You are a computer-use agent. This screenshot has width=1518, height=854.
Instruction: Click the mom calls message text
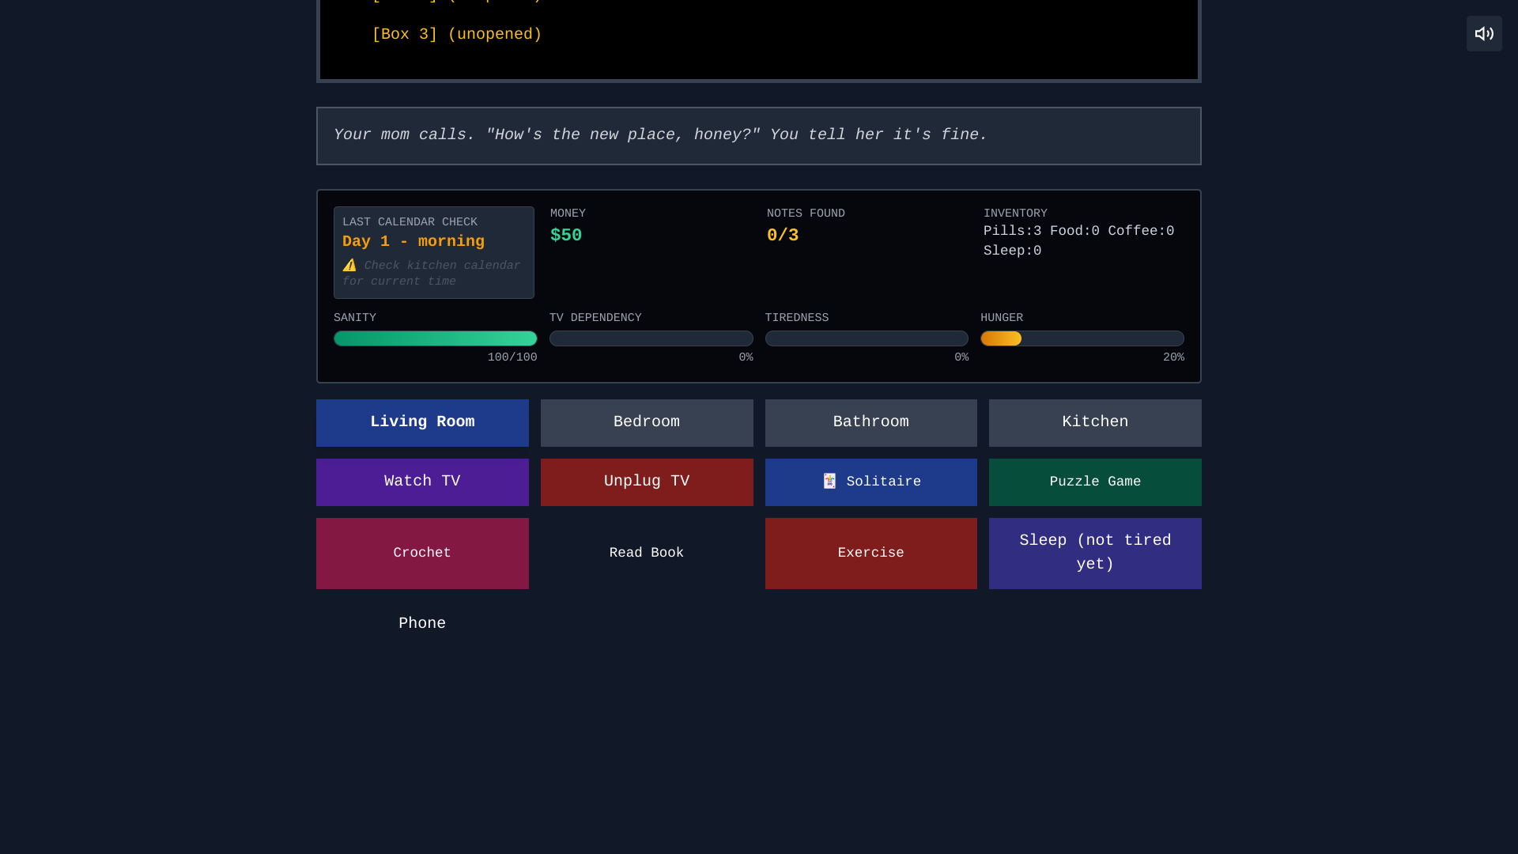[x=660, y=135]
